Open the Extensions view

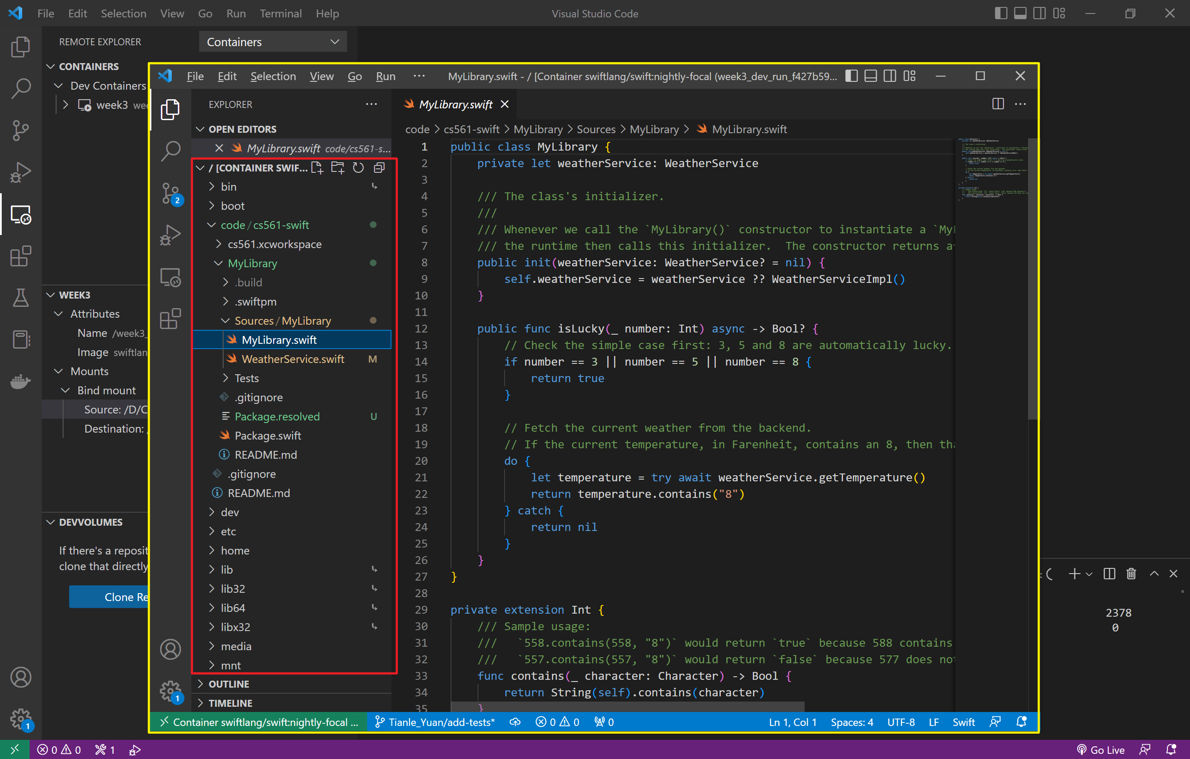point(170,319)
